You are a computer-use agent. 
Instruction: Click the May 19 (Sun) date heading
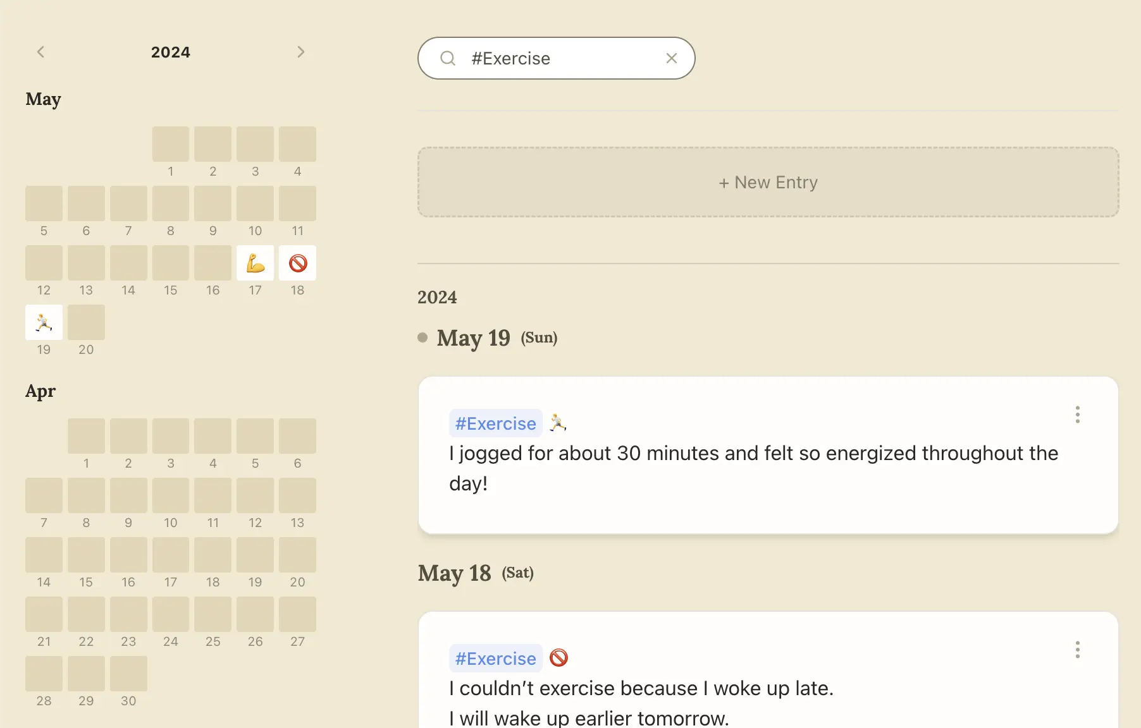point(474,338)
